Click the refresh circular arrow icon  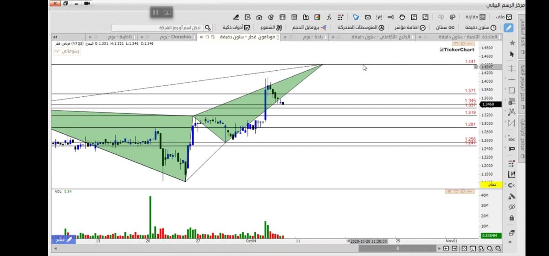[x=270, y=17]
